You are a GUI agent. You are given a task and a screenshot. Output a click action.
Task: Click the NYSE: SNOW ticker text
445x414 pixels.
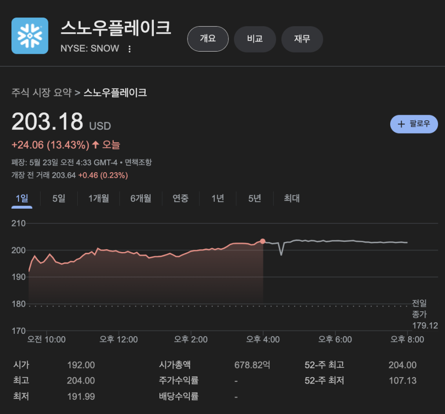click(x=90, y=48)
